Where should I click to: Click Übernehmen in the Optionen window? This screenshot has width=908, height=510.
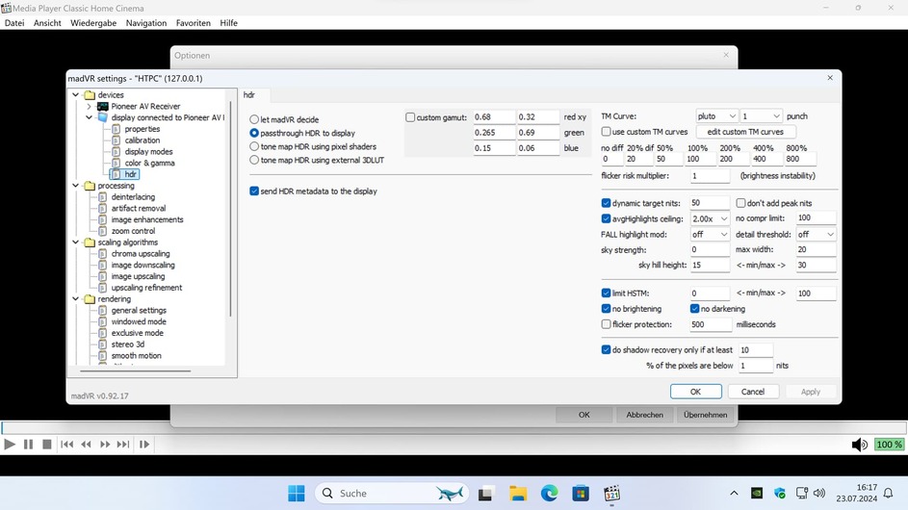point(706,415)
